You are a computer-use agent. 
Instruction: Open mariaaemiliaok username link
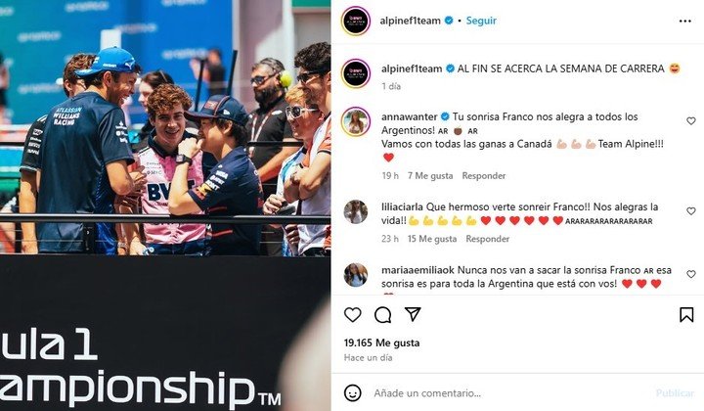click(x=418, y=270)
